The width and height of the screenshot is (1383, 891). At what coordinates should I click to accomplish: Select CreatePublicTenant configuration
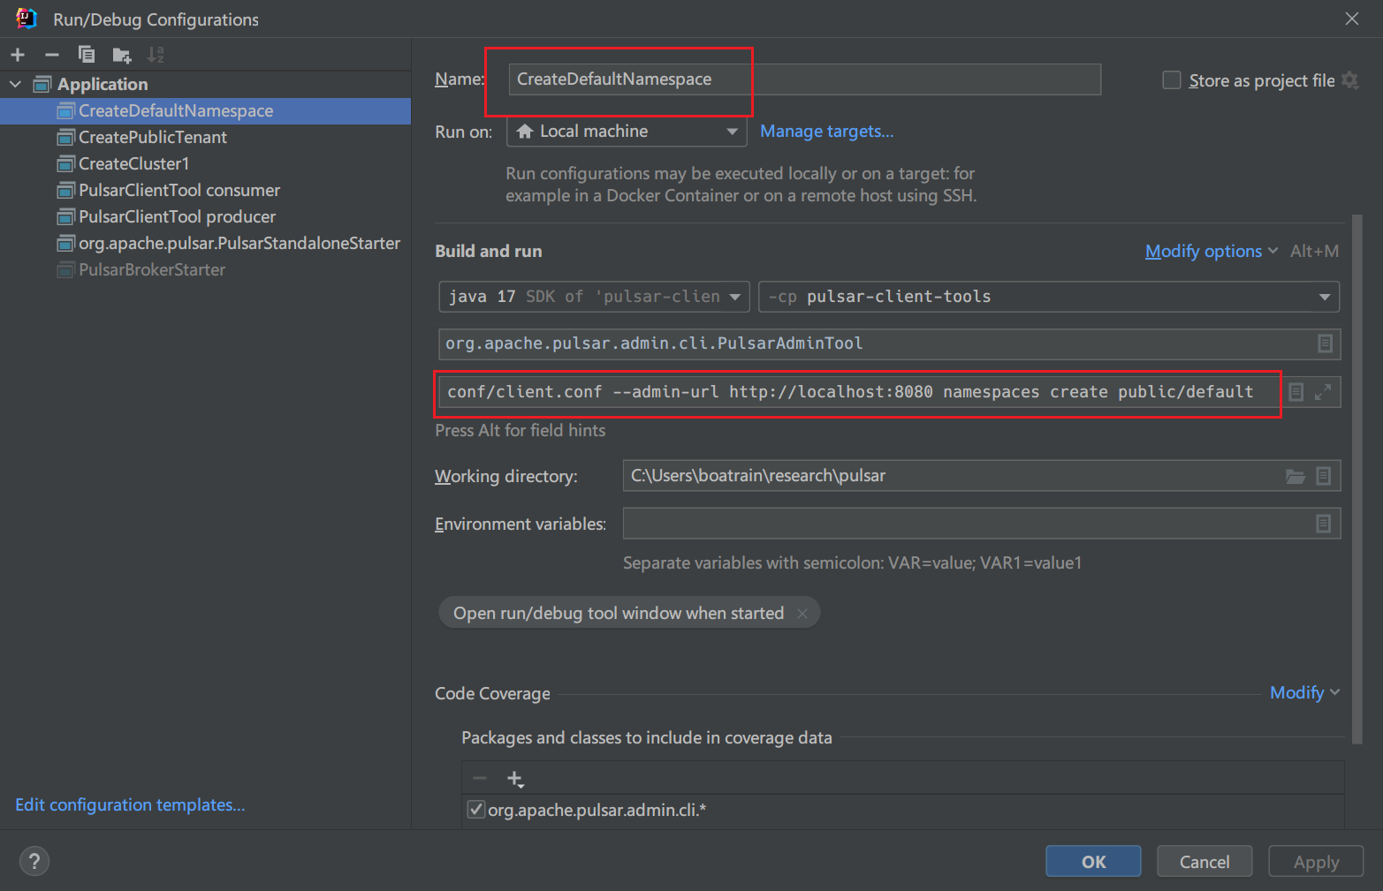click(x=205, y=137)
